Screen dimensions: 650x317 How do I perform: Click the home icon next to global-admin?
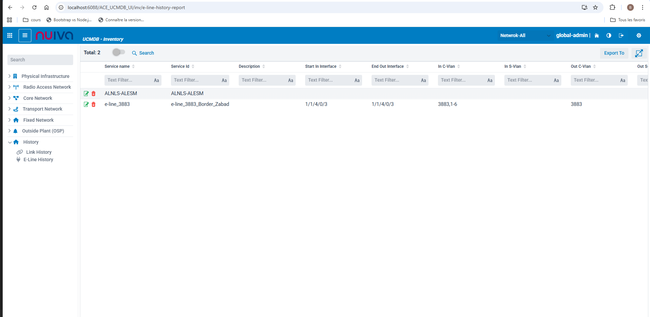[x=597, y=35]
